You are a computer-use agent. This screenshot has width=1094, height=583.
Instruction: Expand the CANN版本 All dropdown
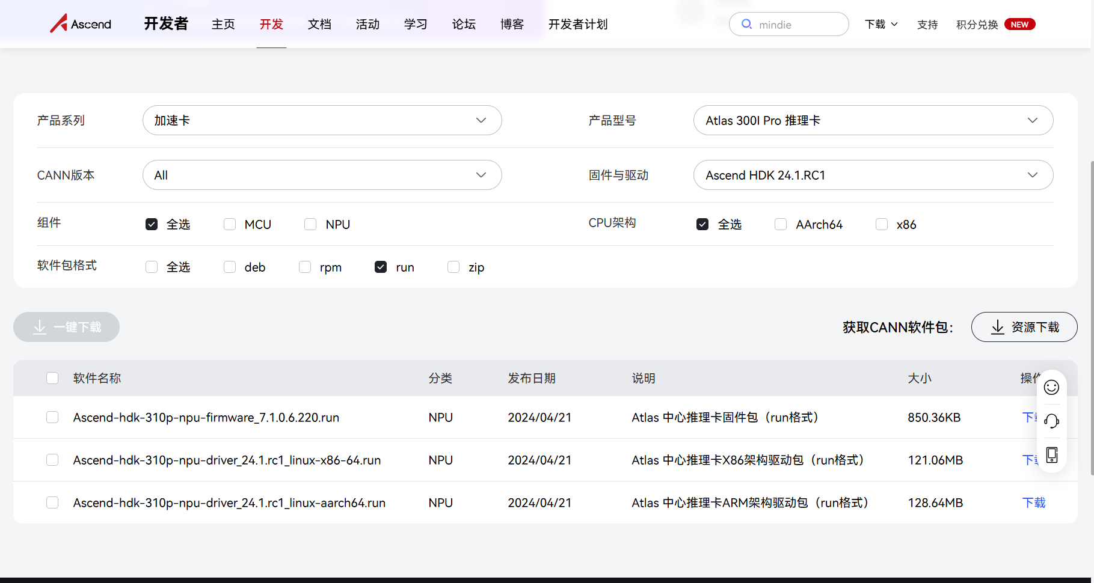pyautogui.click(x=322, y=175)
